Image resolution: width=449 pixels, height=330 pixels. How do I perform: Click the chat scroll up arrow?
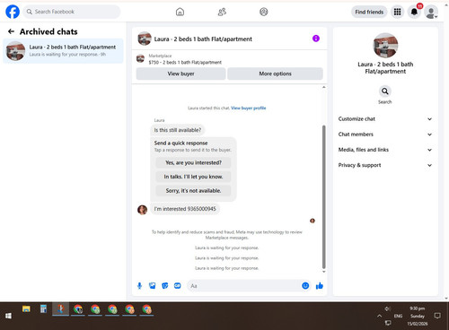pyautogui.click(x=324, y=87)
